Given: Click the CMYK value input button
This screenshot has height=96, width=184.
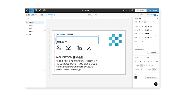Looking at the screenshot, I should [x=152, y=77].
